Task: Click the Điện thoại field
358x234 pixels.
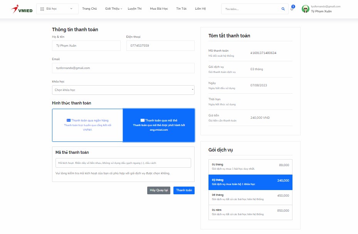Action: pyautogui.click(x=161, y=45)
